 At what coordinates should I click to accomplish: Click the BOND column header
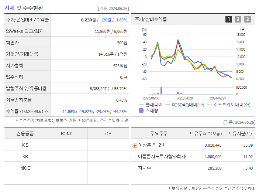[67, 134]
